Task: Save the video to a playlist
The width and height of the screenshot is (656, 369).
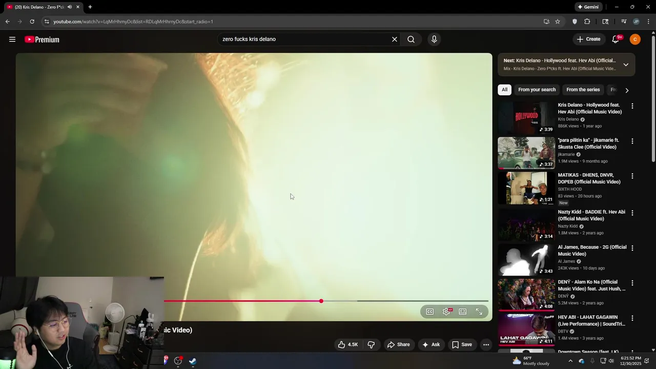Action: click(x=461, y=344)
